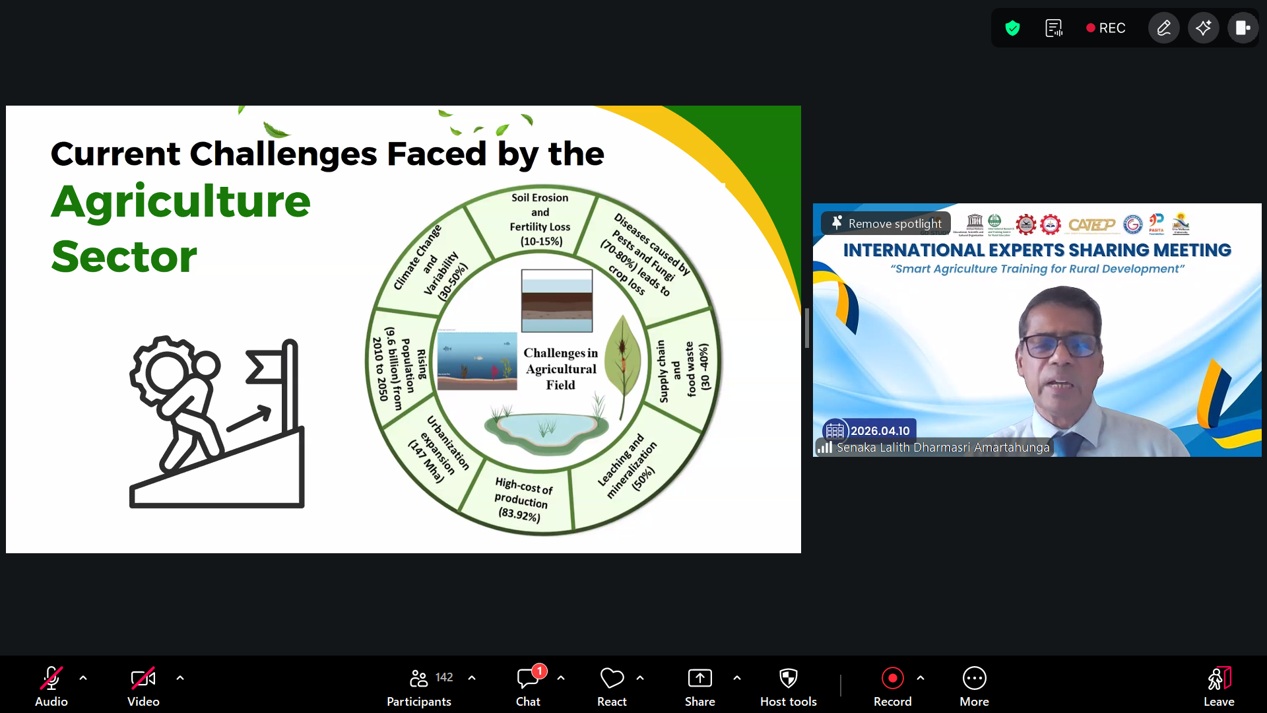The height and width of the screenshot is (713, 1267).
Task: Open the React emoji menu
Action: click(x=612, y=687)
